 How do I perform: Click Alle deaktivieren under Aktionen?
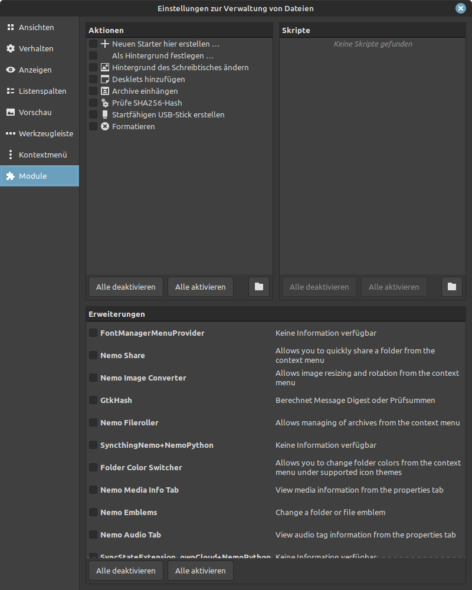(x=126, y=287)
